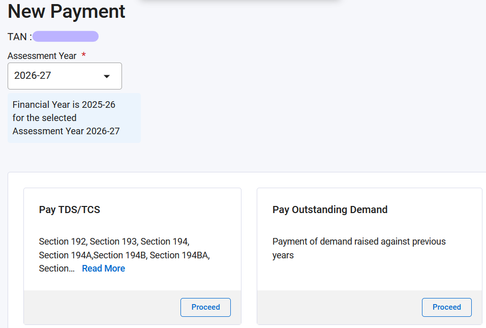Click the grey footer of Pay TDS/TCS card
The width and height of the screenshot is (486, 328).
pyautogui.click(x=102, y=307)
